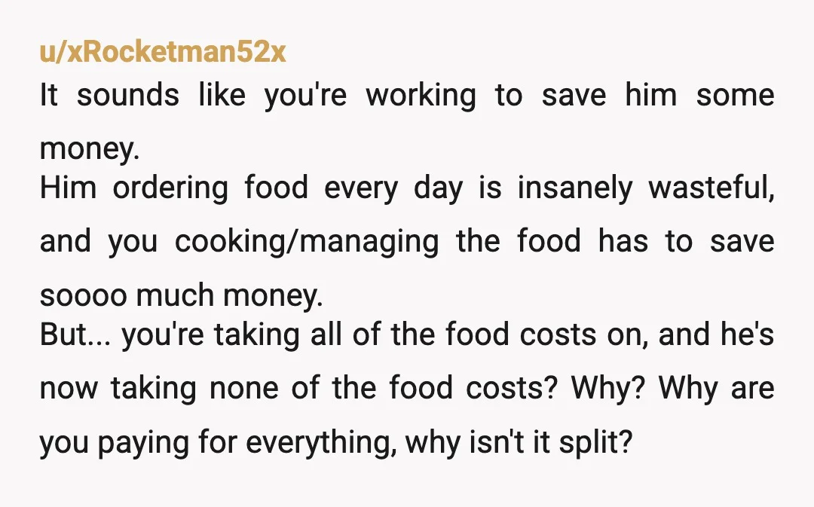Click the word "insanely" in the comment
Image resolution: width=814 pixels, height=507 pixels.
click(575, 188)
